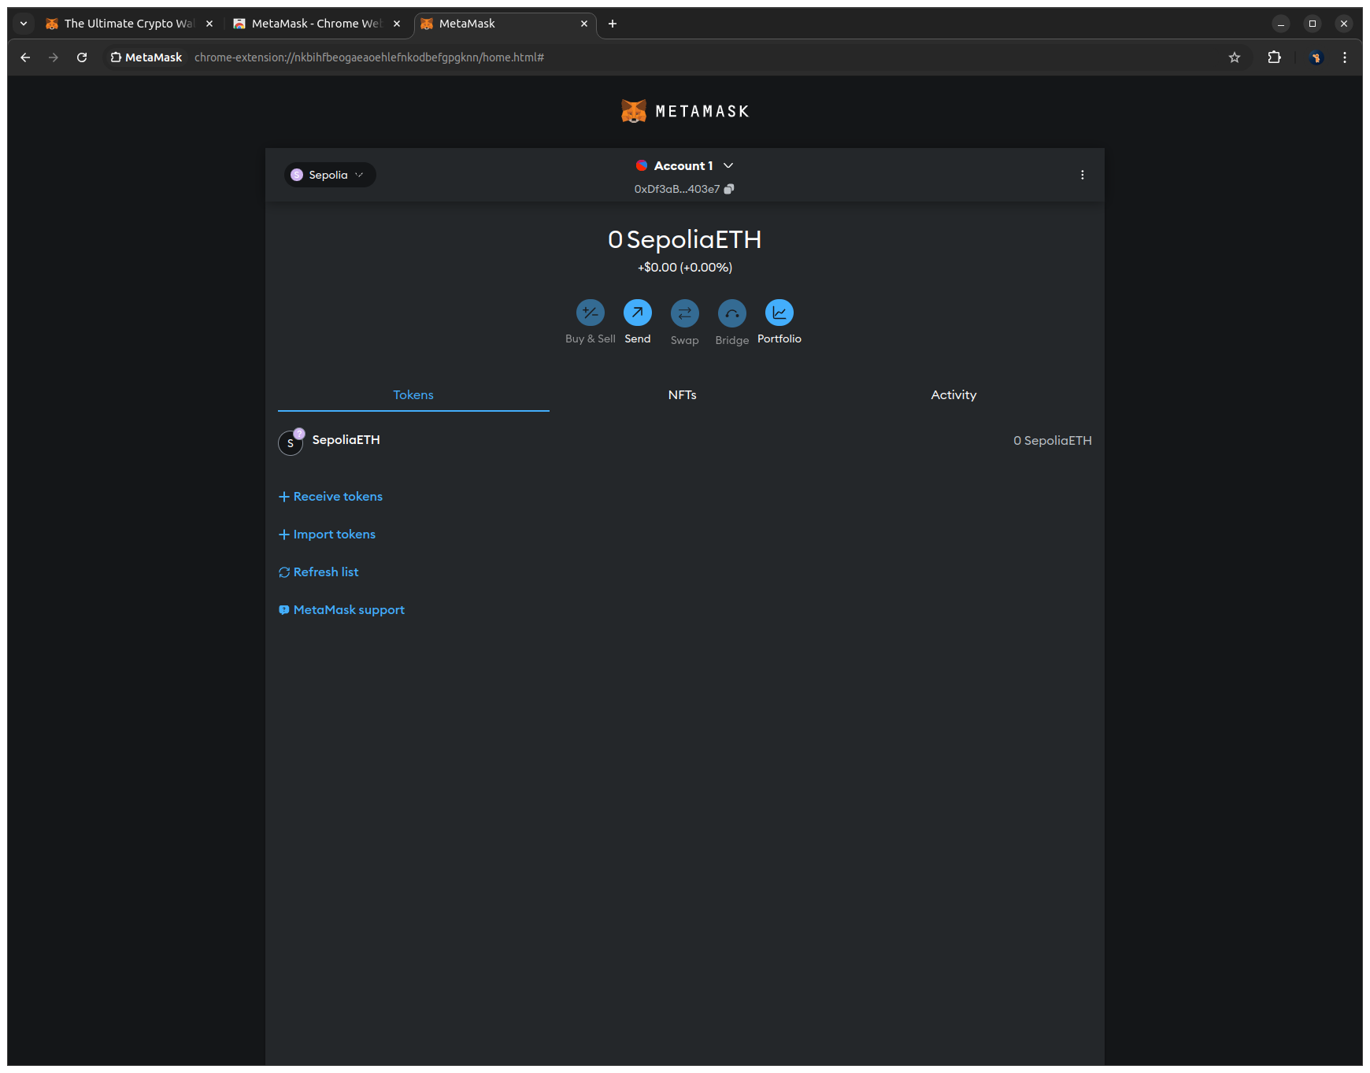
Task: Open the Portfolio chart icon
Action: click(x=779, y=313)
